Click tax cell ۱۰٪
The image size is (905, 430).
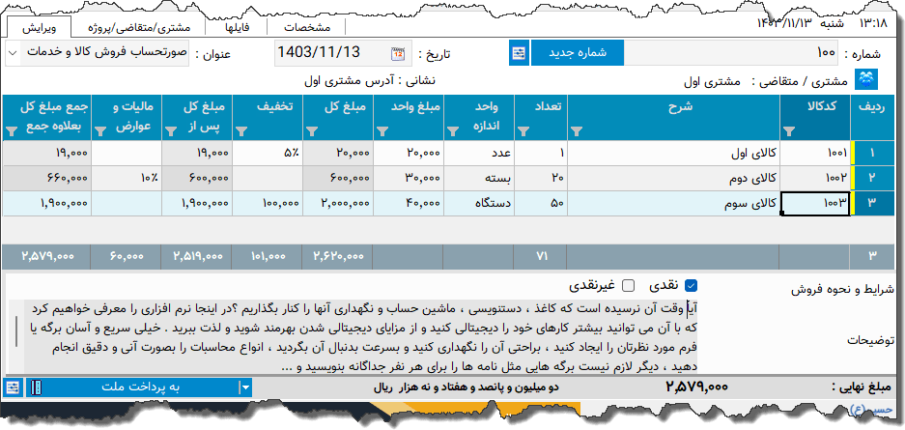pos(127,177)
